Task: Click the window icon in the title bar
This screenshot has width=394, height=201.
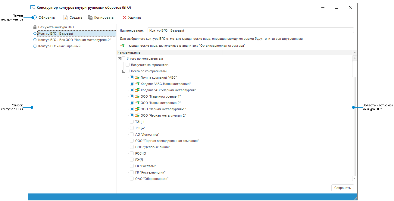Action: [33, 7]
